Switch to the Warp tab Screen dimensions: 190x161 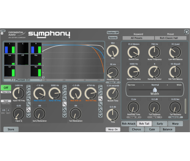(175, 124)
